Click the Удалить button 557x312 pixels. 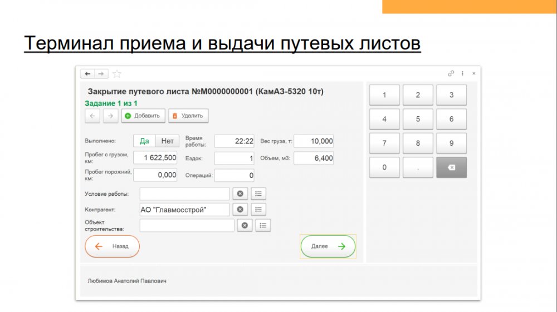(188, 116)
